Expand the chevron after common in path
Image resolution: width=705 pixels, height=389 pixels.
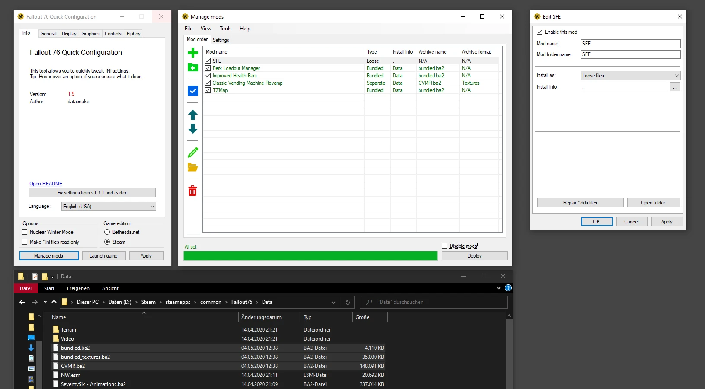pyautogui.click(x=226, y=302)
